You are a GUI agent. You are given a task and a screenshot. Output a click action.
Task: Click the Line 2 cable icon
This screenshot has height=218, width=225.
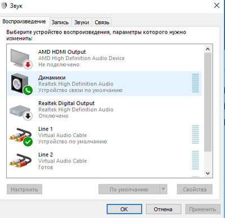[20, 161]
